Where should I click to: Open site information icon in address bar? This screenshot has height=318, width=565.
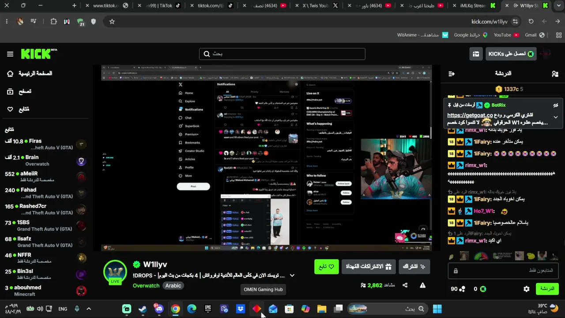[515, 21]
